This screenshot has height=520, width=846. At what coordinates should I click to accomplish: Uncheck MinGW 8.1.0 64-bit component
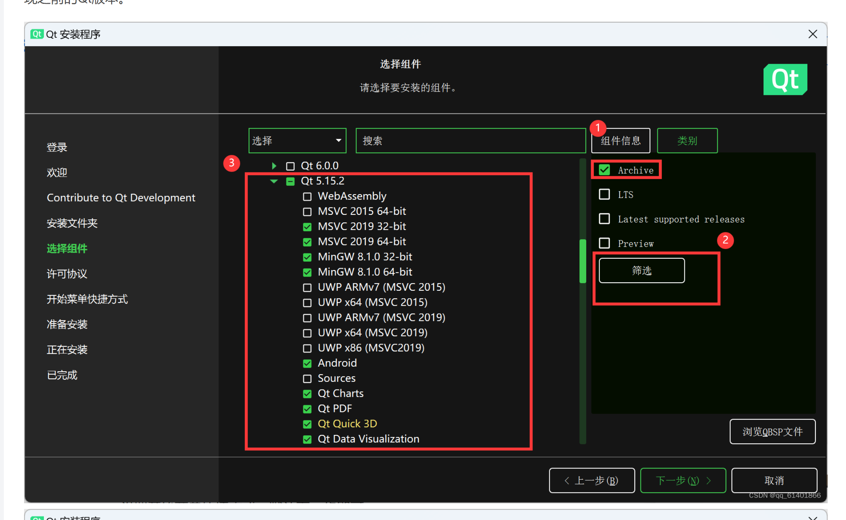(x=307, y=272)
